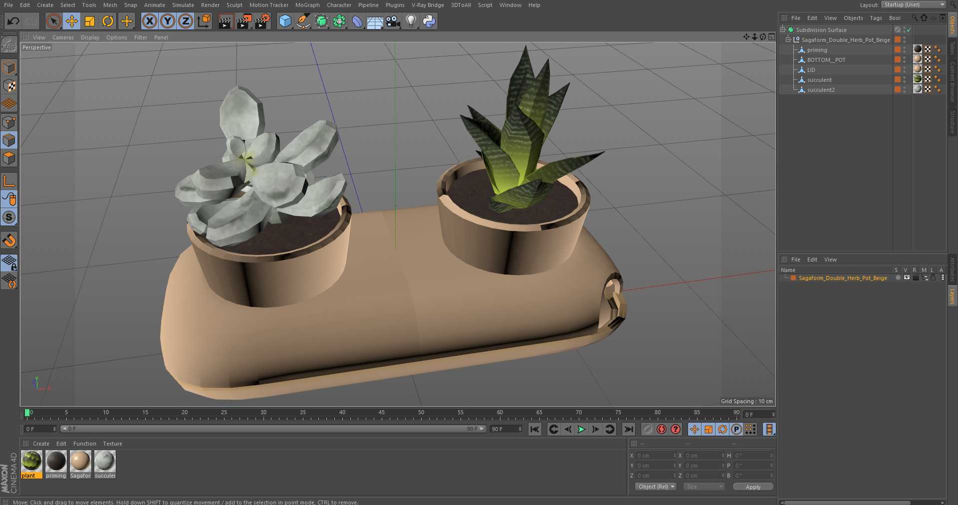Toggle Z axis lock
The image size is (958, 505).
coord(186,21)
